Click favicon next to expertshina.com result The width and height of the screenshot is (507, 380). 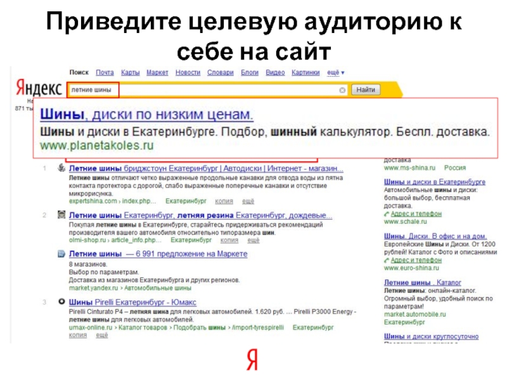(61, 168)
